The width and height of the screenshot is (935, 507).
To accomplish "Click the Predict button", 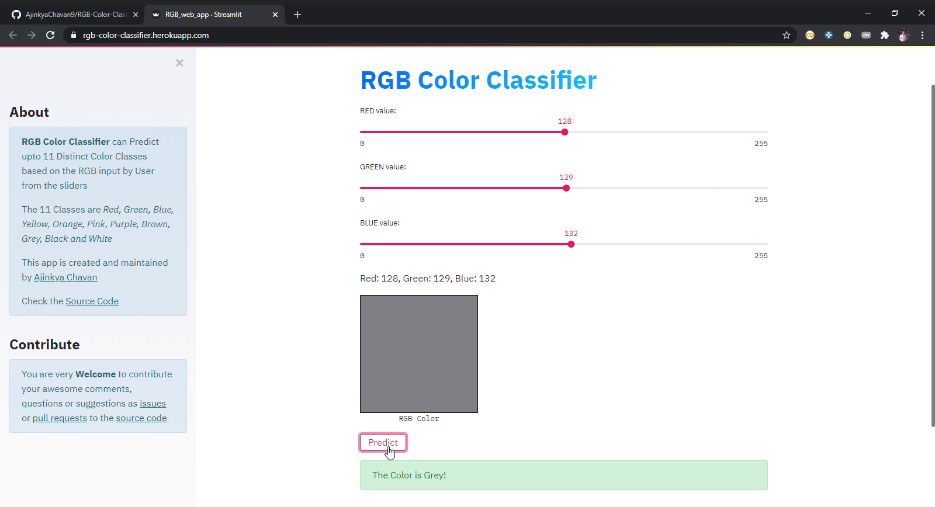I will tap(383, 443).
